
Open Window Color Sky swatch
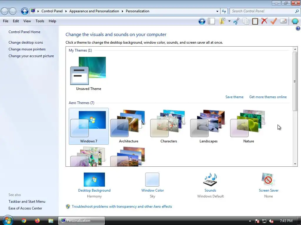152,180
